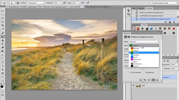Viewport: 179px width, 100px height.
Task: Choose Голубые from the colors list
Action: coord(144,55)
